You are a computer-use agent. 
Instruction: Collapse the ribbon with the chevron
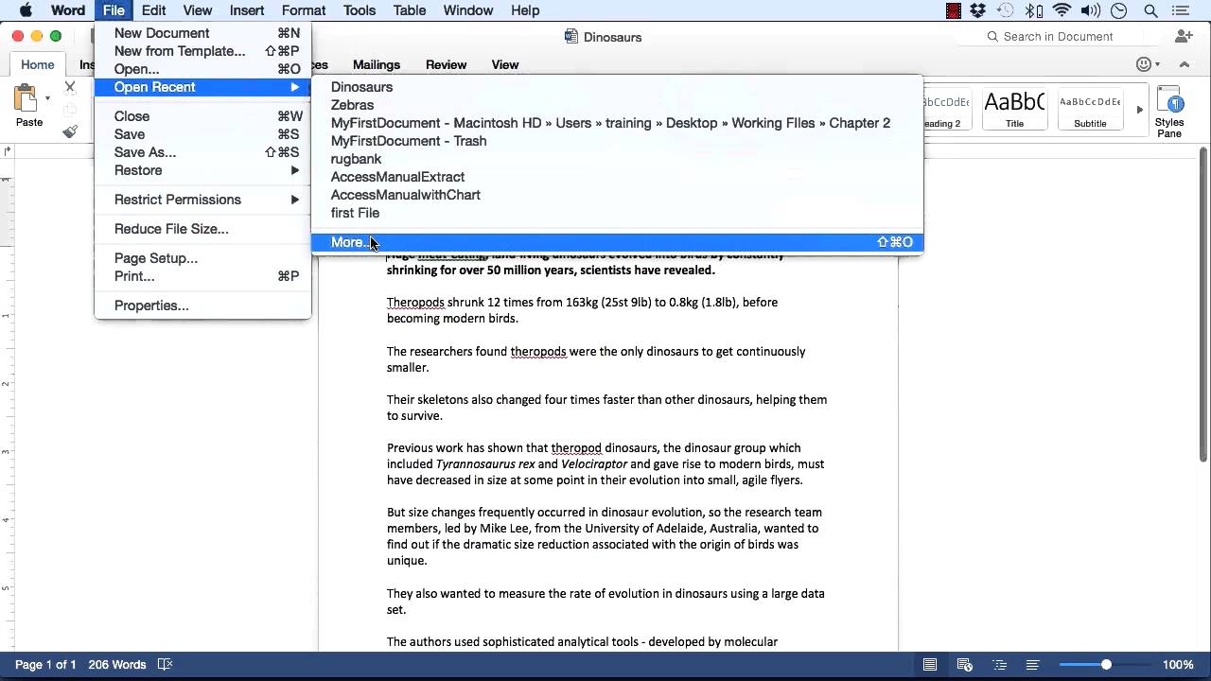(x=1184, y=64)
